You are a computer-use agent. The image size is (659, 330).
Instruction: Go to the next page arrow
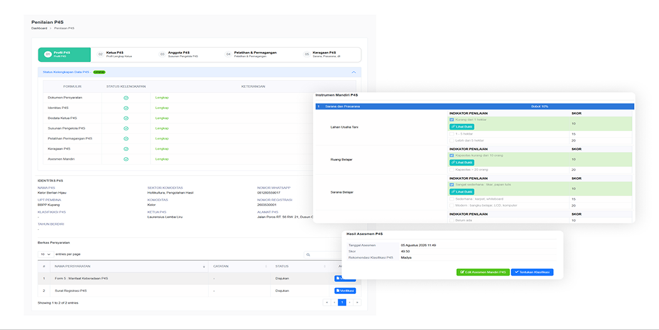coord(350,302)
